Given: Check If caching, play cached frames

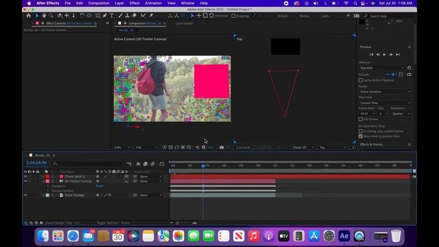Looking at the screenshot, I should pos(361,131).
